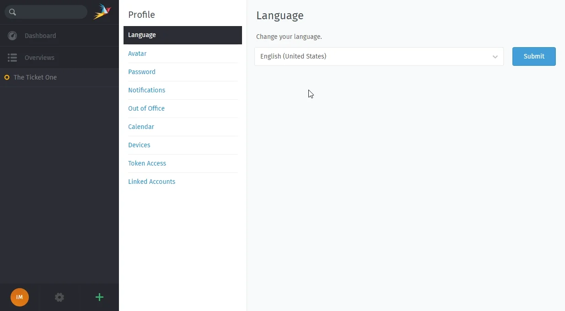Open Token Access settings
The image size is (565, 311).
[147, 163]
